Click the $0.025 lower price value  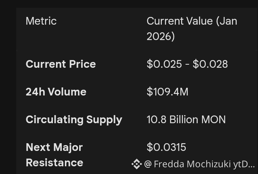(x=164, y=64)
